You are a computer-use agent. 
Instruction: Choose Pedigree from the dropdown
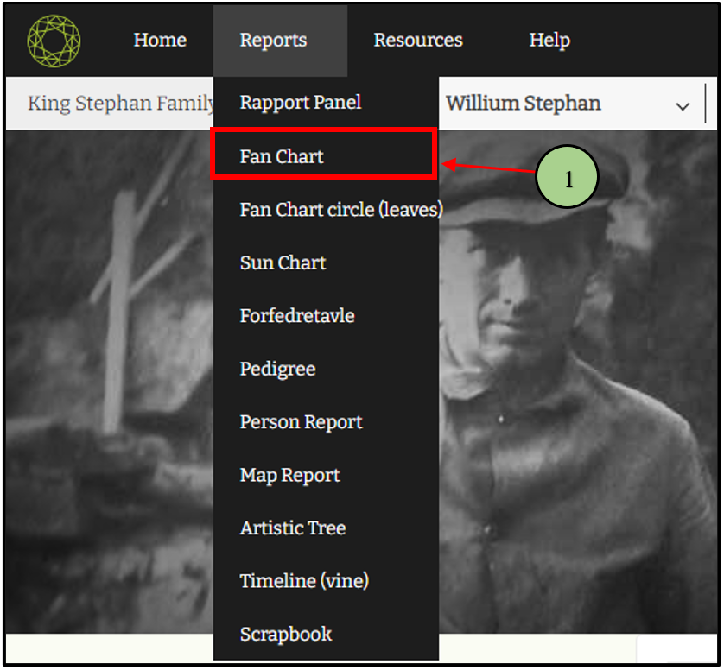(277, 369)
